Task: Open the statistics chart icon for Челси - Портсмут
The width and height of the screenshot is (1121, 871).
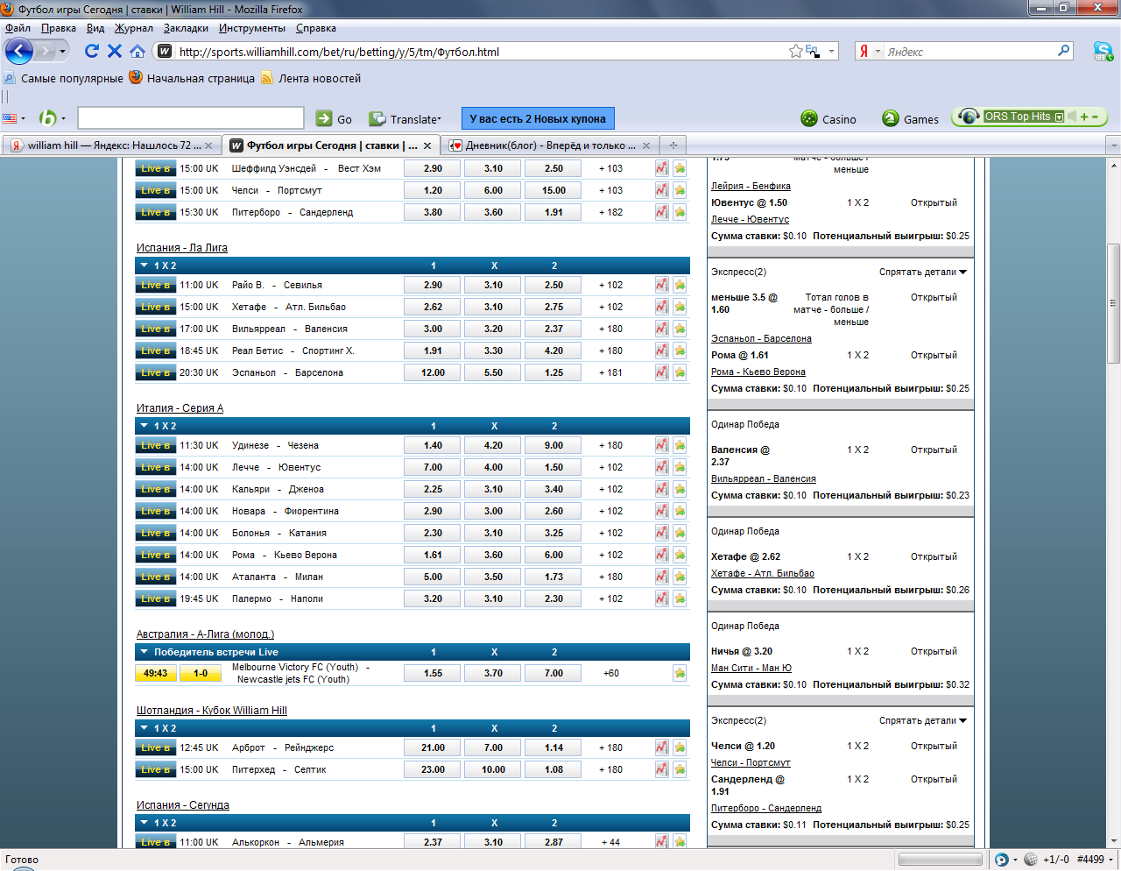Action: pyautogui.click(x=661, y=190)
